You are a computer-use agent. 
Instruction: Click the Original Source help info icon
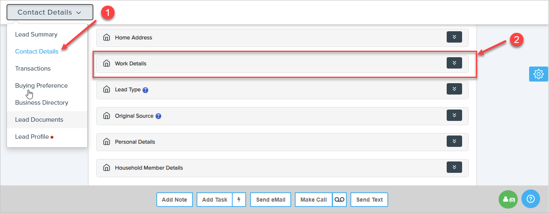click(158, 116)
